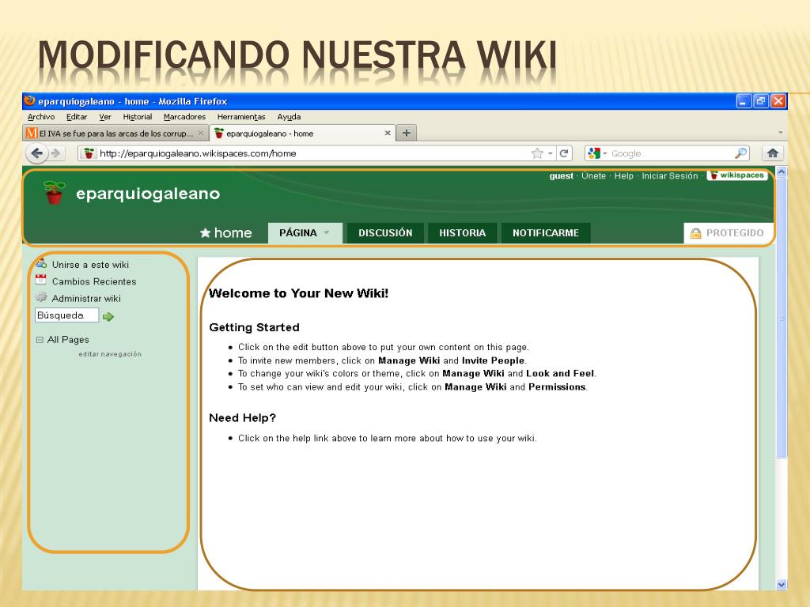The width and height of the screenshot is (810, 607).
Task: Click the site favicon in address bar
Action: coord(89,153)
